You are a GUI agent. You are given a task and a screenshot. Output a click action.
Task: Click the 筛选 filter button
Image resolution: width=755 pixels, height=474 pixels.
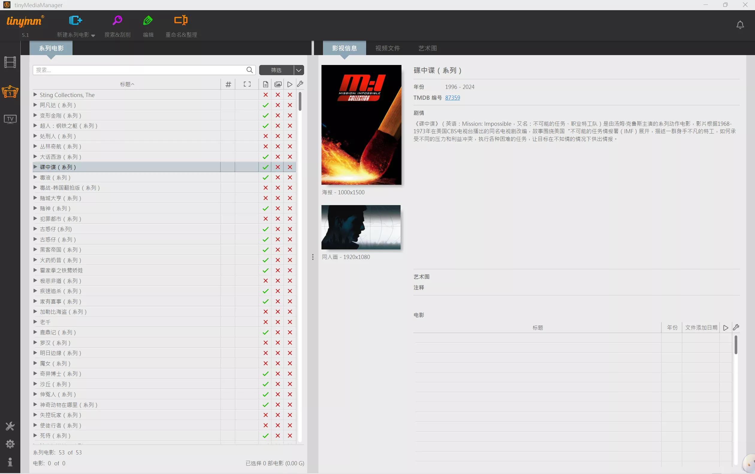[x=276, y=70]
